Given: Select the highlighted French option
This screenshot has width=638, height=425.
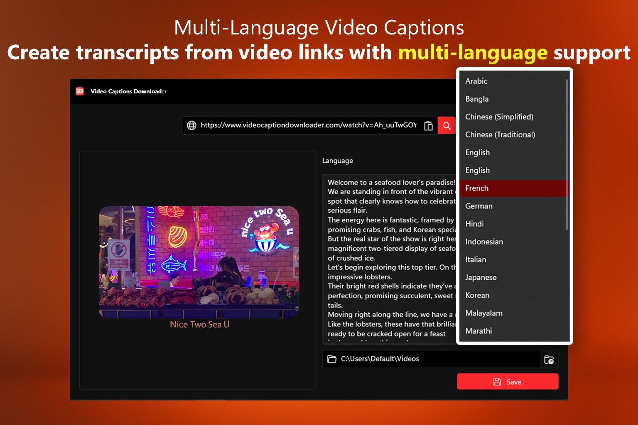Looking at the screenshot, I should tap(513, 188).
